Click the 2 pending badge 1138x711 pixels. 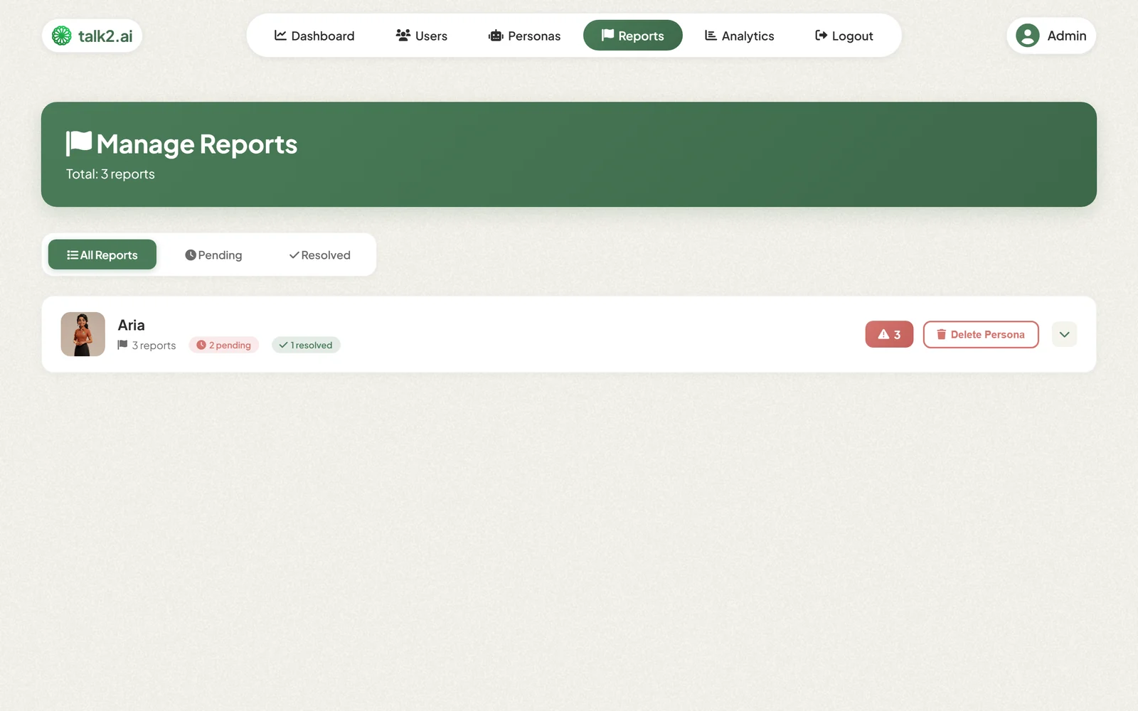(224, 345)
